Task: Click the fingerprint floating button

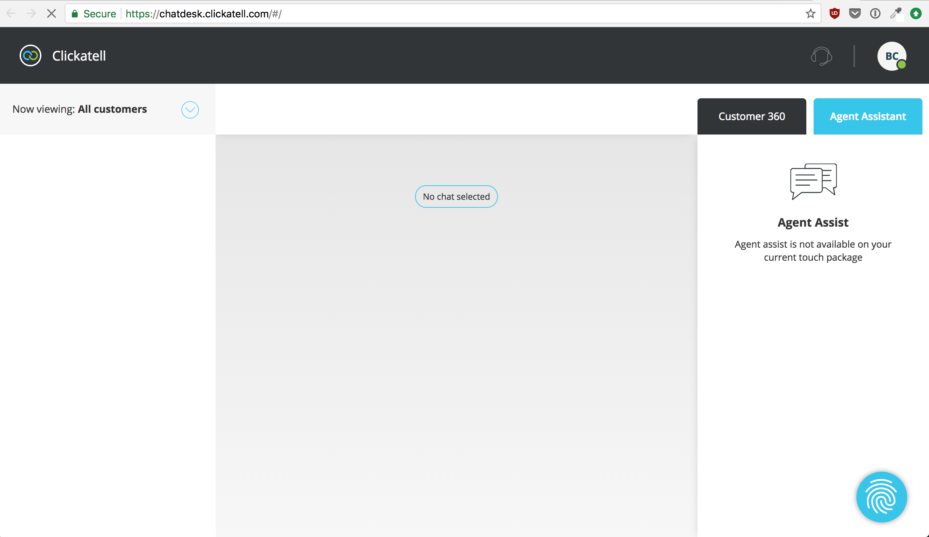Action: tap(881, 497)
